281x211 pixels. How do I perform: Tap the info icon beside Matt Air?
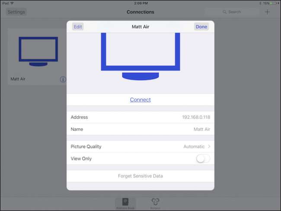63,79
